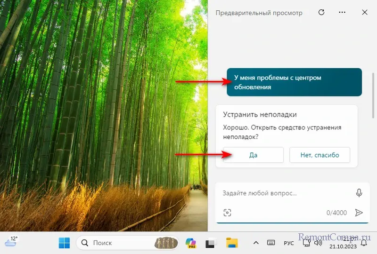
Task: Open Task View from taskbar
Action: pos(210,243)
